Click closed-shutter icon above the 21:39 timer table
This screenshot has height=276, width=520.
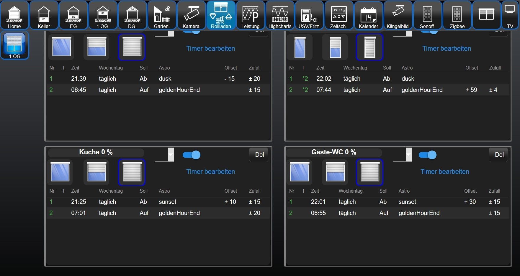(x=132, y=47)
